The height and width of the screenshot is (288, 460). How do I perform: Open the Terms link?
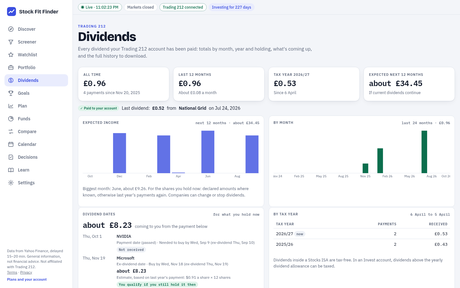(12, 272)
